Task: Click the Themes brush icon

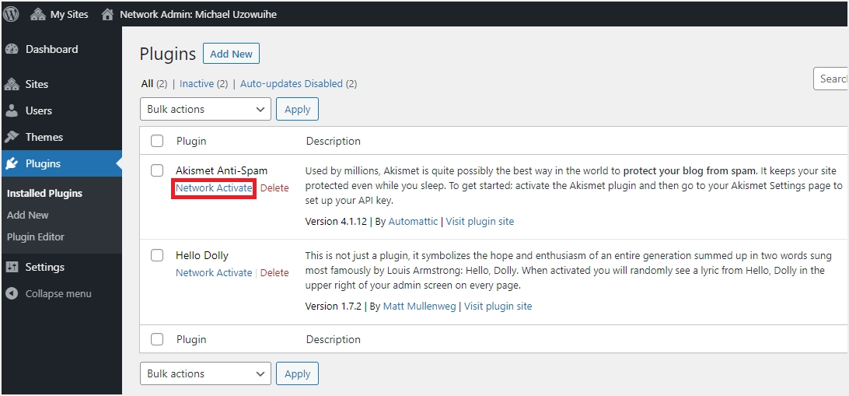Action: click(12, 137)
